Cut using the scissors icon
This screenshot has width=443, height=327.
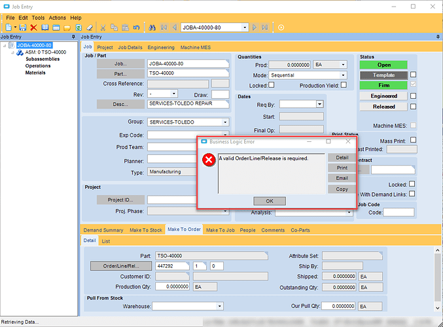[x=103, y=27]
